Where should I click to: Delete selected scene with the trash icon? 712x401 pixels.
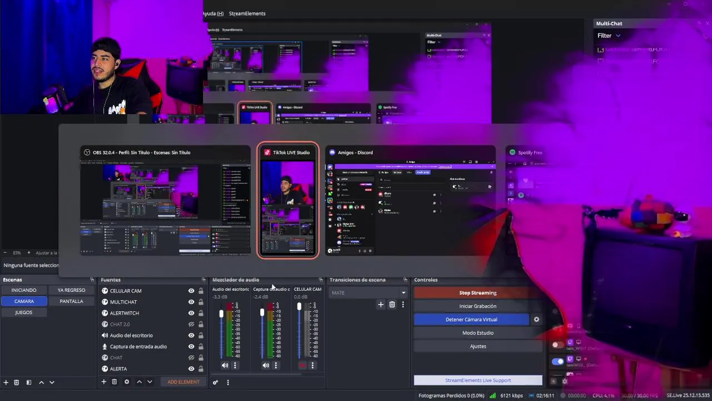tap(17, 383)
